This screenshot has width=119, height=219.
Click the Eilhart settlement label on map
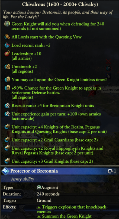coord(26,135)
